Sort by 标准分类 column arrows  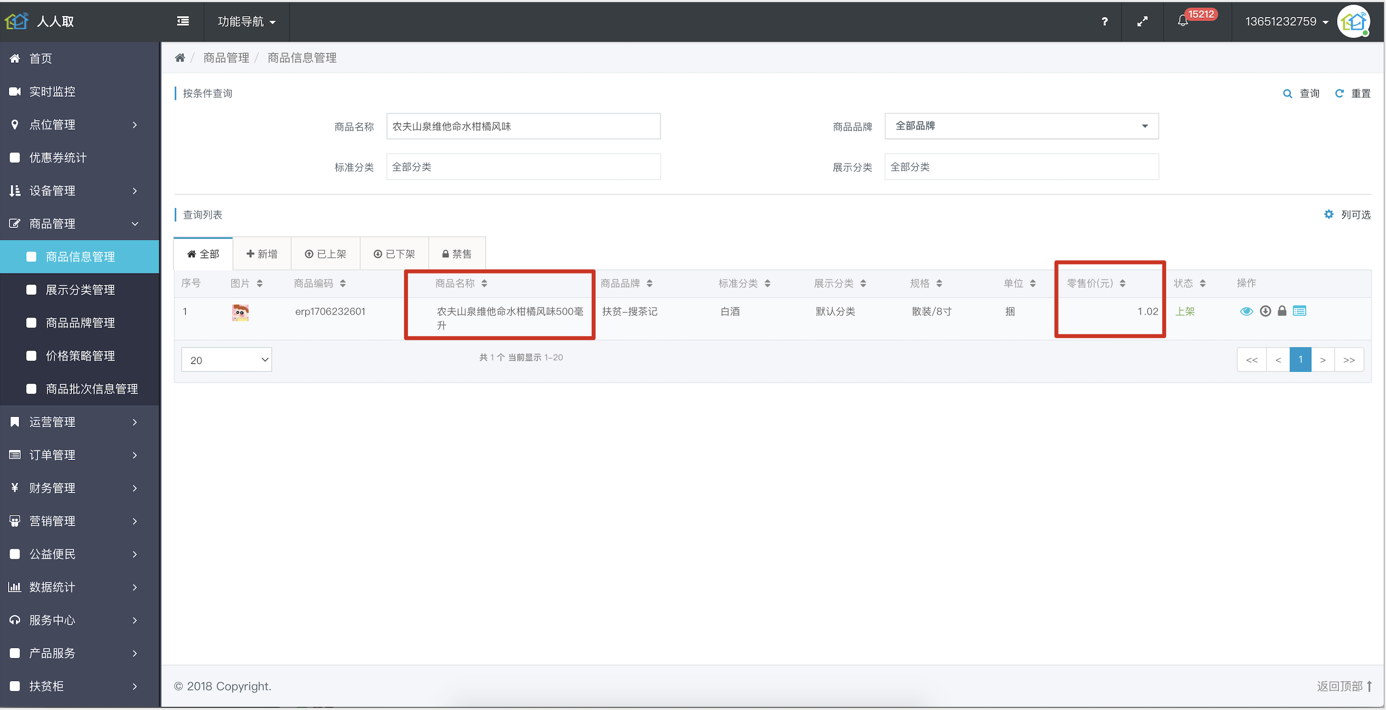point(767,283)
